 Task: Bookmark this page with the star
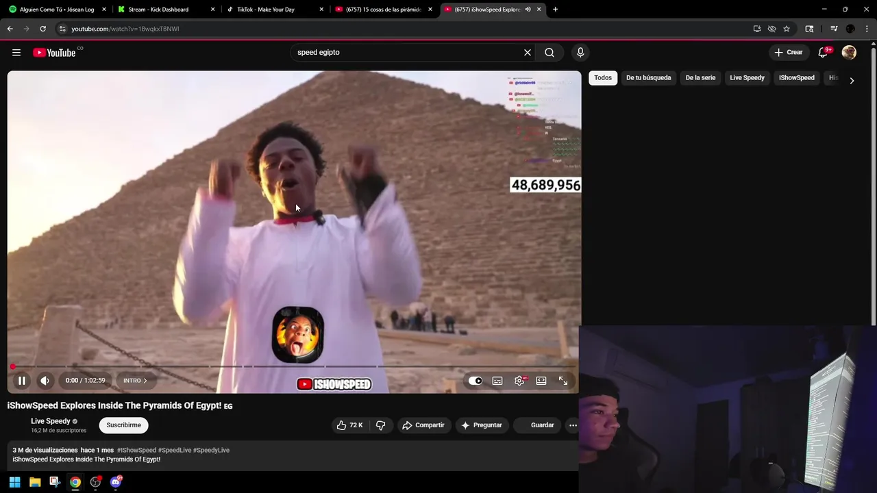pos(787,29)
